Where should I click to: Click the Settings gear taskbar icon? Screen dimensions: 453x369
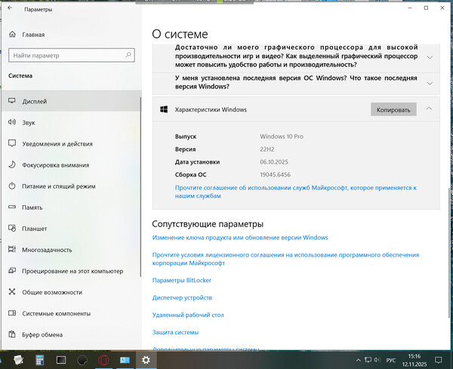(x=146, y=360)
